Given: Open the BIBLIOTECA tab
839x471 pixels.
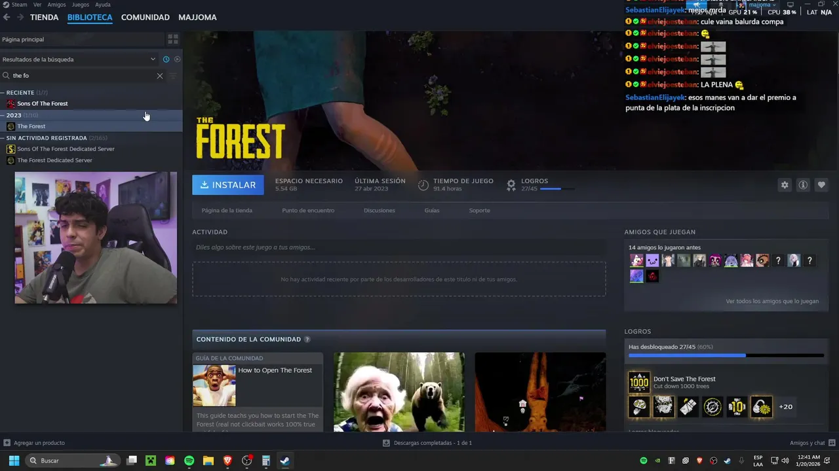Looking at the screenshot, I should 90,18.
